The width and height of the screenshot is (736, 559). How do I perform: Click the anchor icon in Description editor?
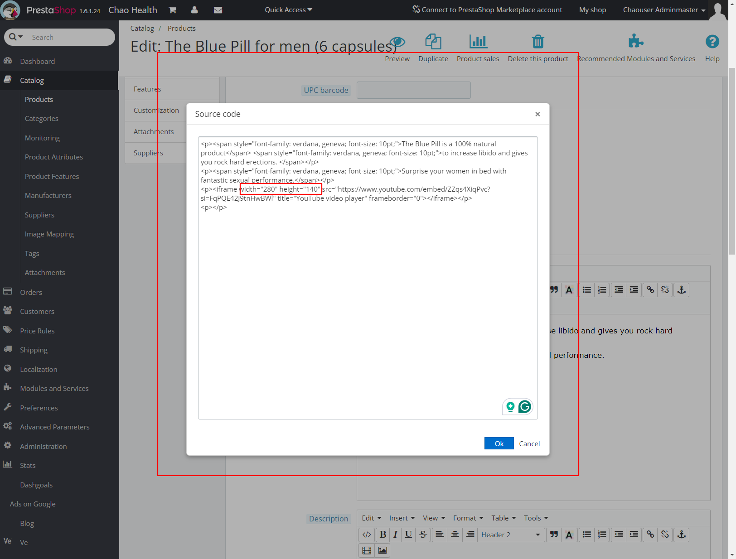click(x=681, y=535)
